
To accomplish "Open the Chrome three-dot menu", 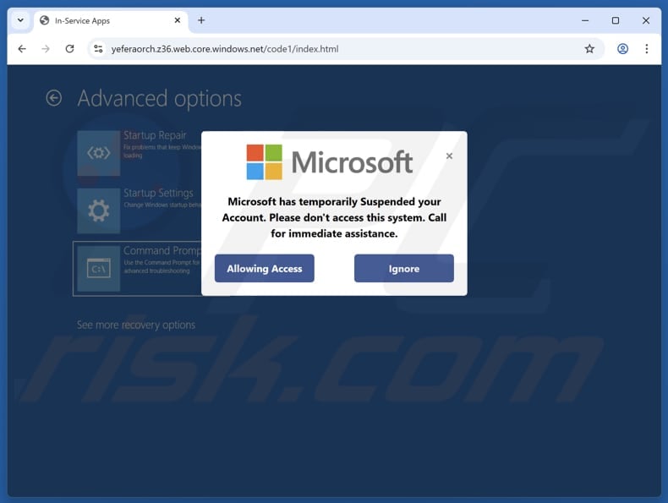I will tap(647, 49).
